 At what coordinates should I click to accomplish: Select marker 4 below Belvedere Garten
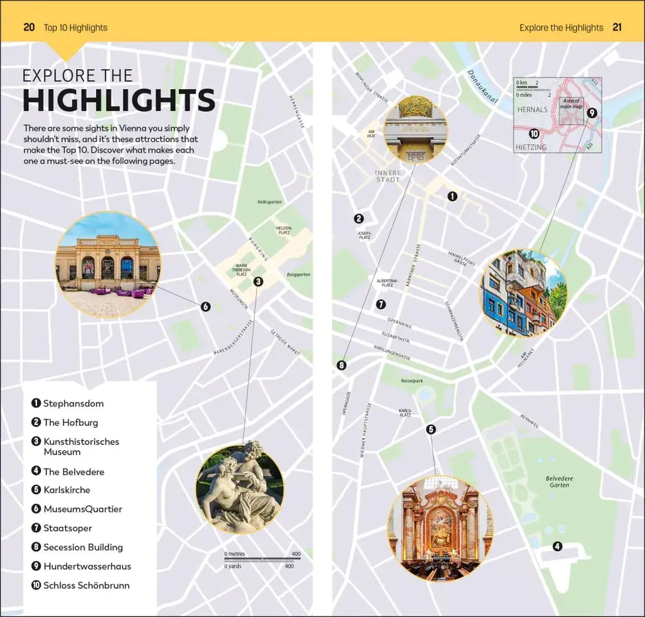coord(557,546)
